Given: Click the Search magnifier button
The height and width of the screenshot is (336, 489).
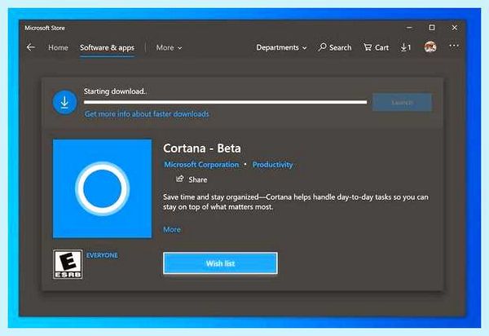Looking at the screenshot, I should click(x=335, y=47).
